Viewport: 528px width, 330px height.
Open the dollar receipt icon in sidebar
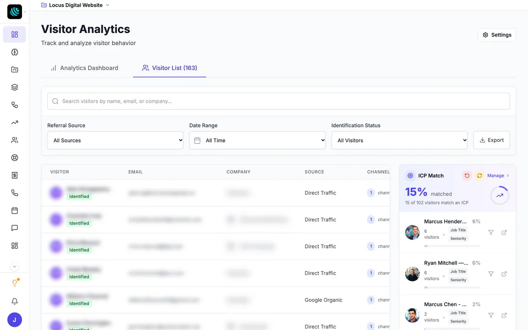click(15, 175)
